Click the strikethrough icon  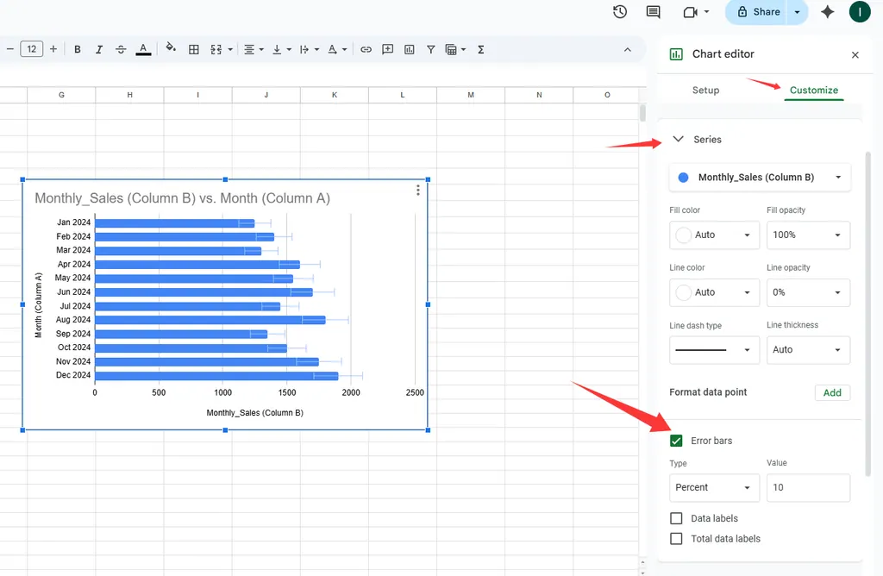pyautogui.click(x=121, y=49)
